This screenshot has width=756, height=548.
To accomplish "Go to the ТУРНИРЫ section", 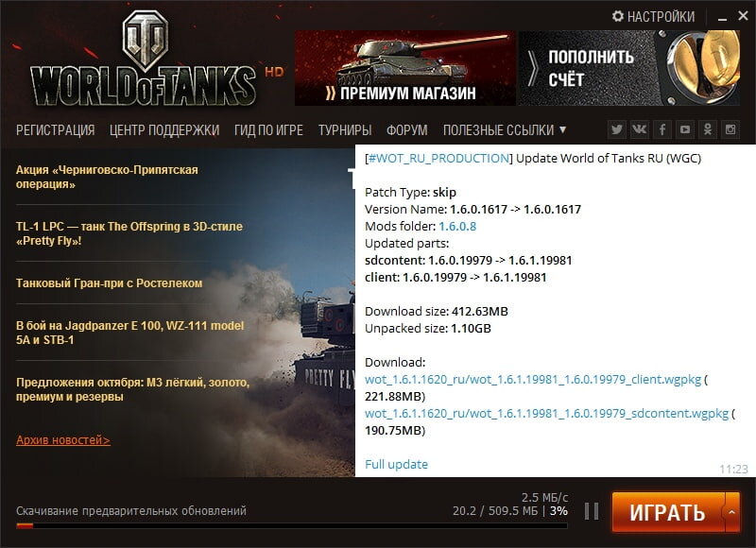I will (345, 130).
